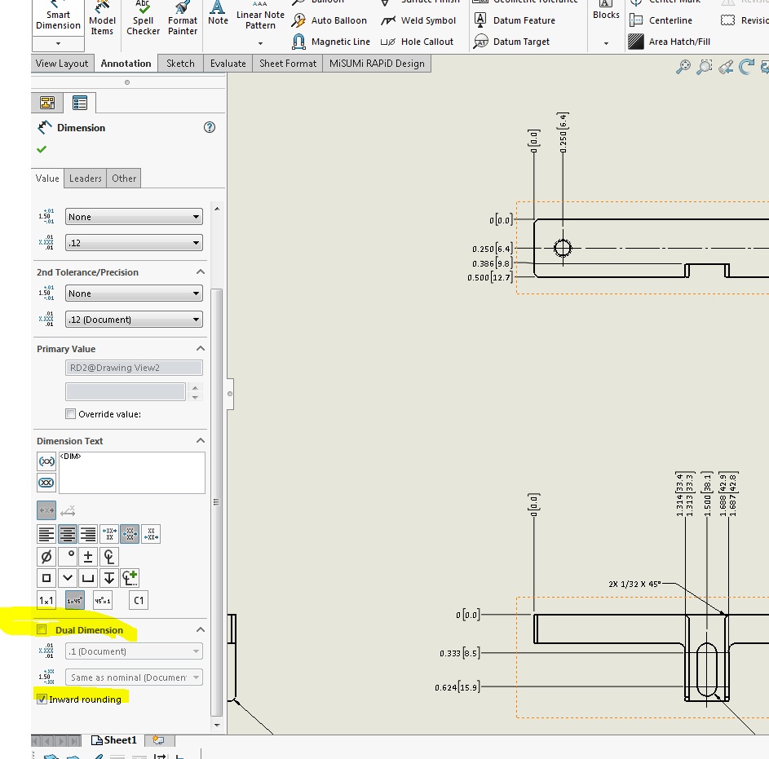Insert a Weld Symbol
769x759 pixels.
pos(418,20)
